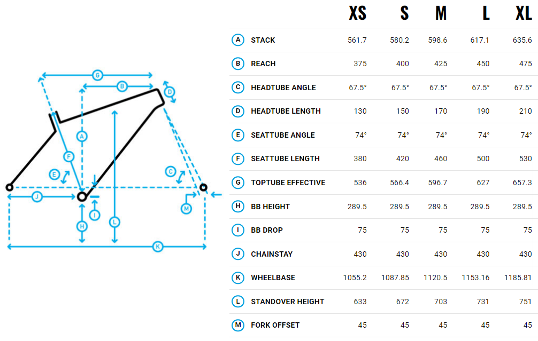Click the circled D Headtube Length icon

click(x=238, y=111)
